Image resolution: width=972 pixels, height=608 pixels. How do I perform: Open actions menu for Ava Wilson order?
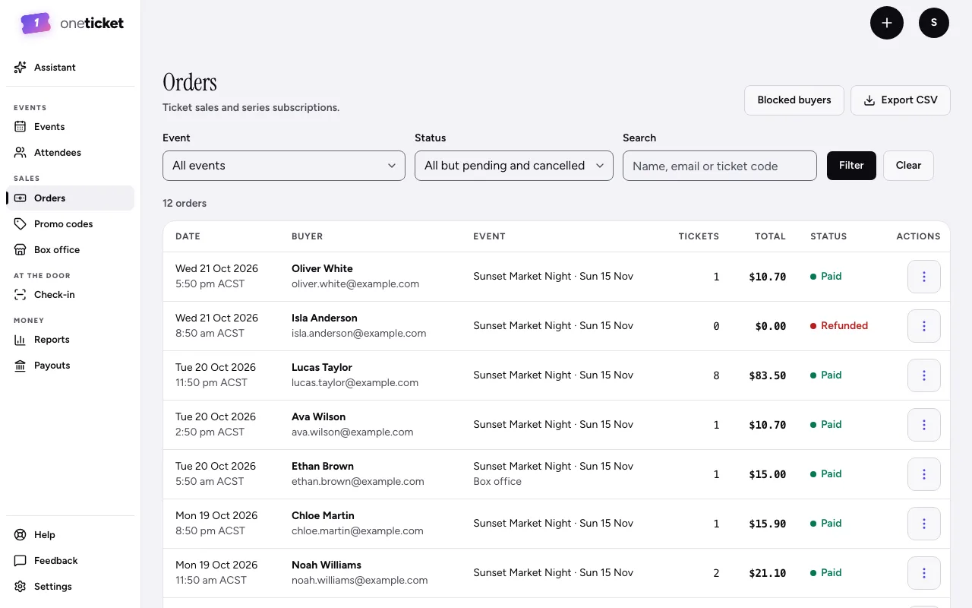(924, 425)
